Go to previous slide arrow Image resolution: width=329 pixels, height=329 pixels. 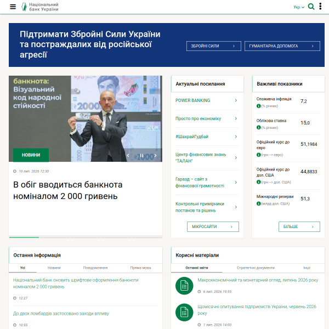coord(128,156)
